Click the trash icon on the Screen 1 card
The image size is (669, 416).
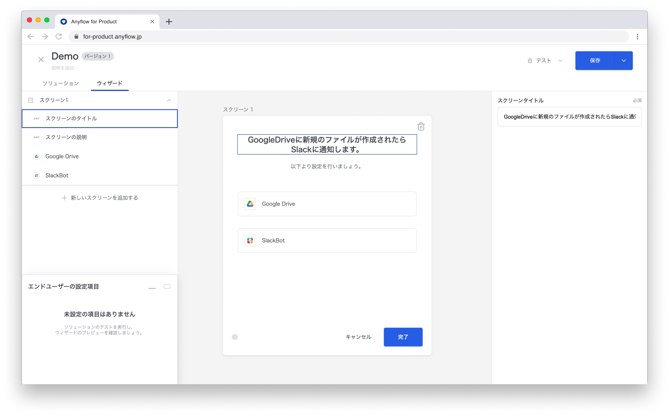click(x=421, y=126)
